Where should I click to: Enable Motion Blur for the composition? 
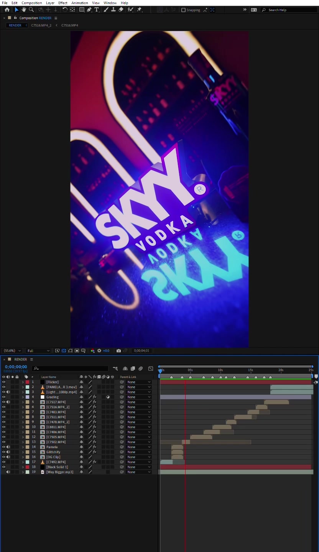(x=141, y=369)
